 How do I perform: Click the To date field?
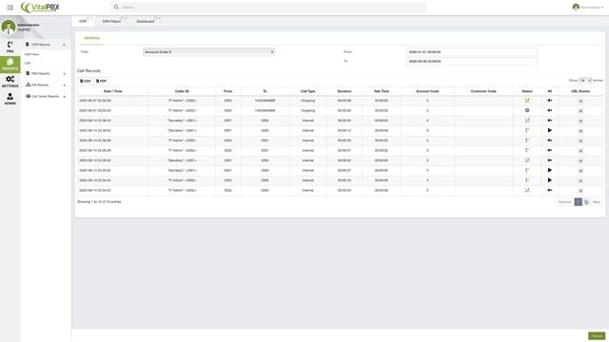click(x=472, y=61)
